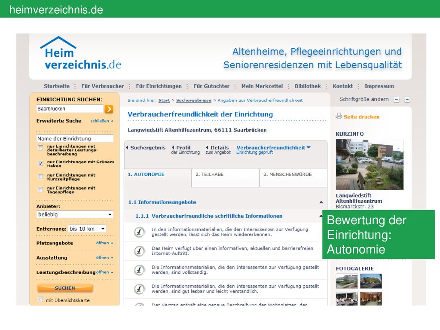Click the 'Name der Einrichtung' input field
The height and width of the screenshot is (330, 440).
[75, 139]
